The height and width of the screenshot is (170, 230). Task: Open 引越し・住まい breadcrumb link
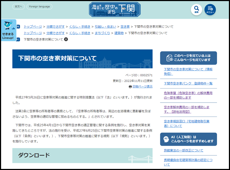tap(105, 27)
